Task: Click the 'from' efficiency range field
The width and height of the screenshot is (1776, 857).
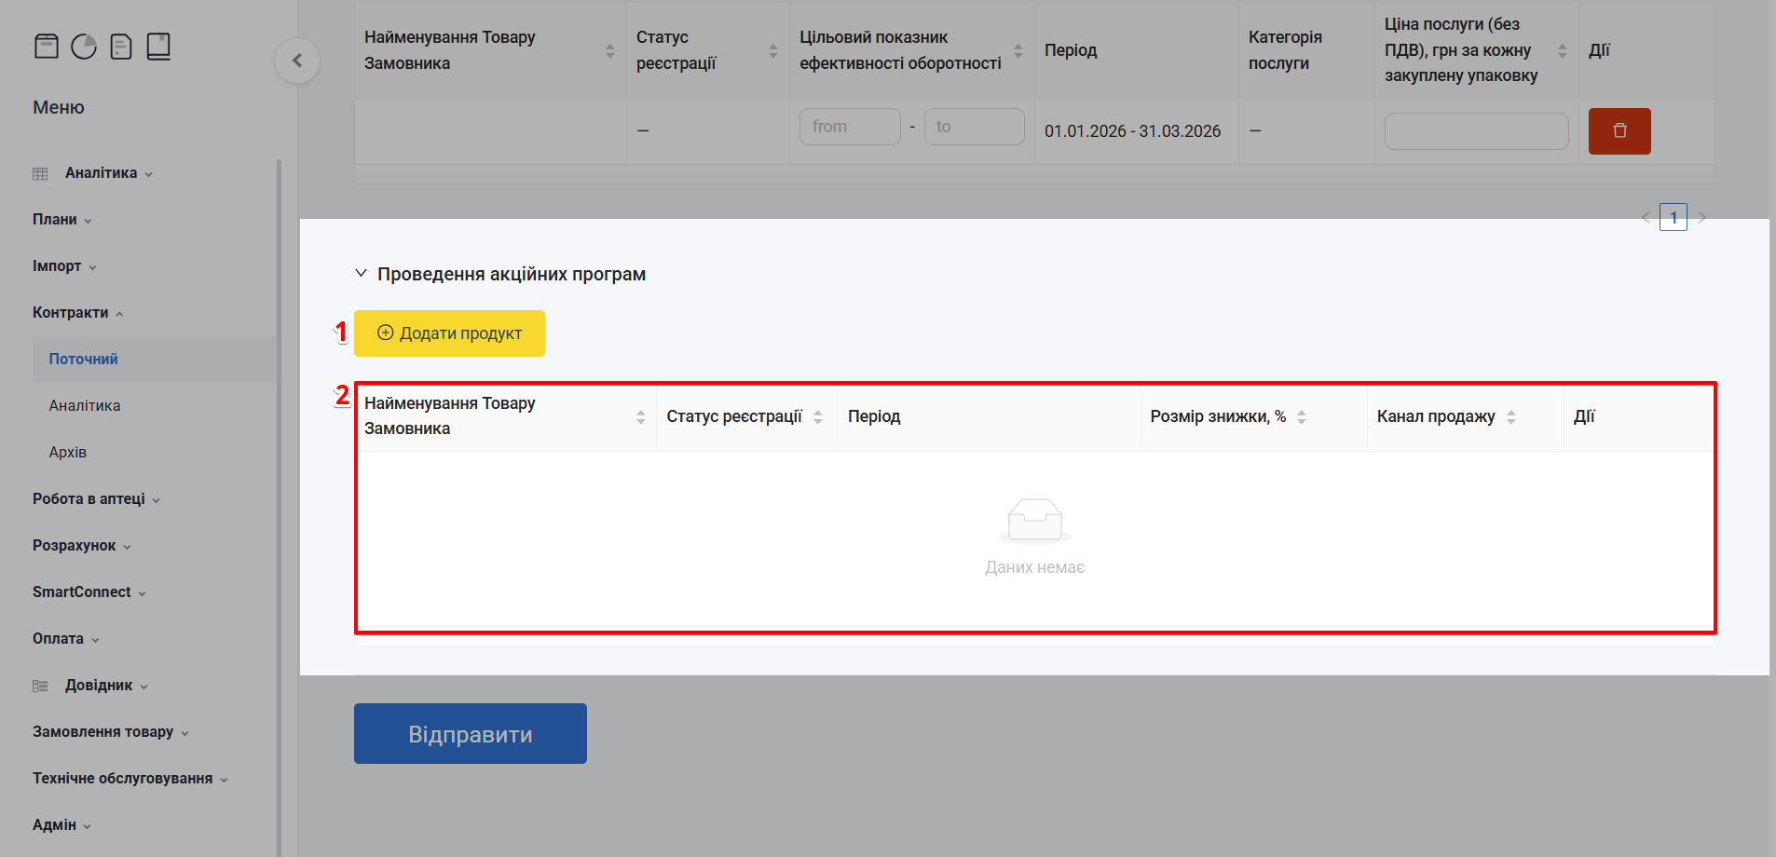Action: coord(849,127)
